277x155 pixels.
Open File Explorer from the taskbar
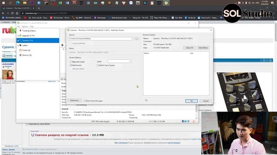coord(25,3)
